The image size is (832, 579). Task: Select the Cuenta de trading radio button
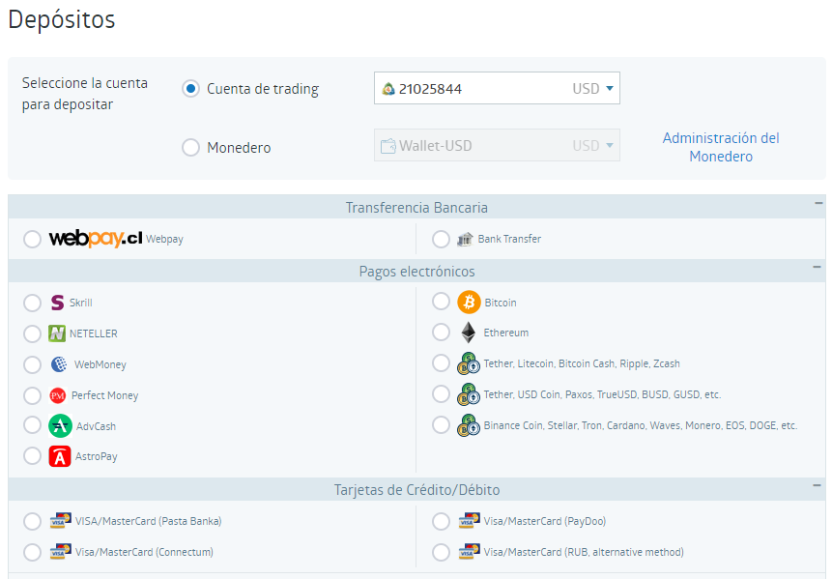[x=191, y=89]
